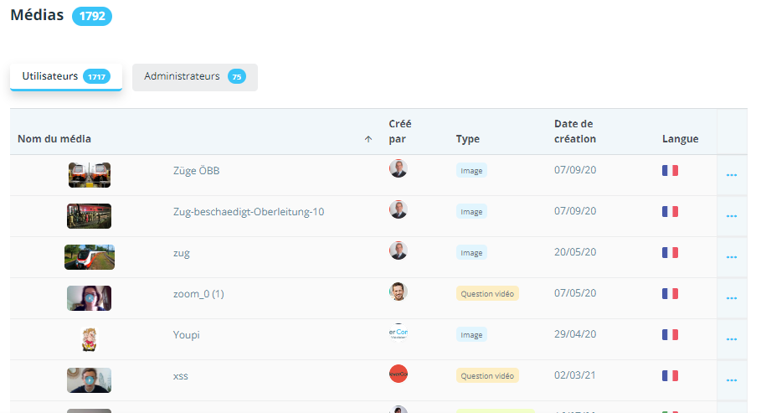This screenshot has width=761, height=413.
Task: Click creator logo in Youpi row
Action: tap(398, 333)
